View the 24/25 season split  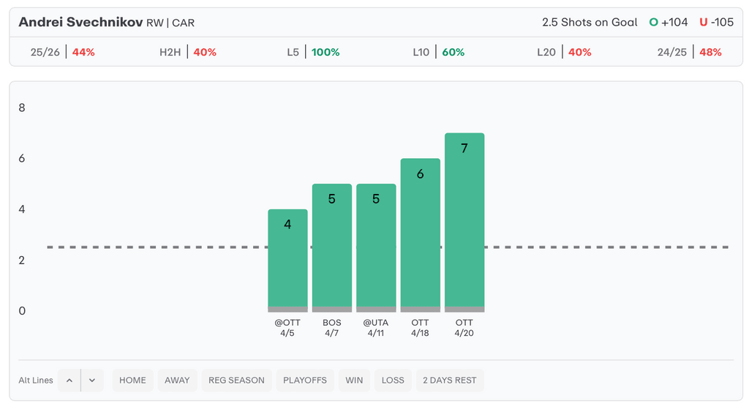tap(689, 52)
